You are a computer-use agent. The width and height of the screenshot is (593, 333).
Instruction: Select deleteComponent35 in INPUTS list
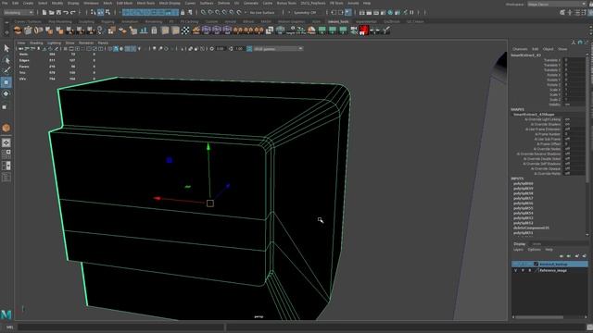(x=531, y=228)
